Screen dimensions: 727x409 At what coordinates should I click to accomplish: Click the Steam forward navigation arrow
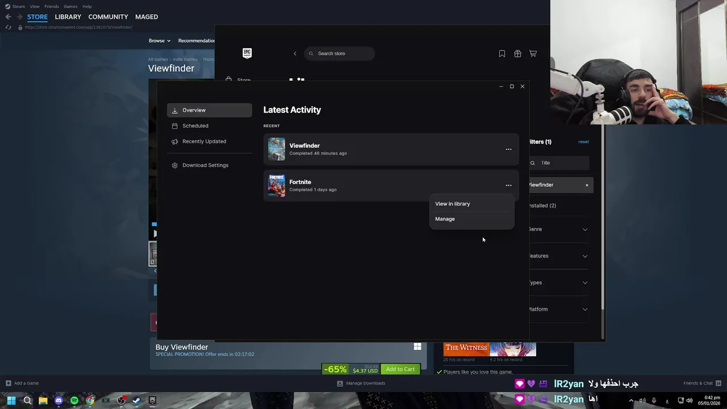pyautogui.click(x=19, y=17)
